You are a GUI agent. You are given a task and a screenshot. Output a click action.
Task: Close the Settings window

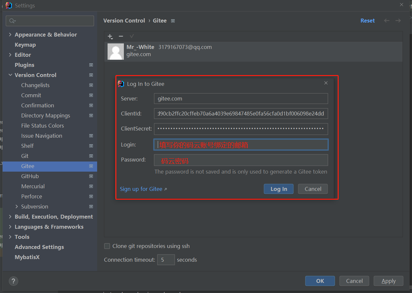coord(401,5)
